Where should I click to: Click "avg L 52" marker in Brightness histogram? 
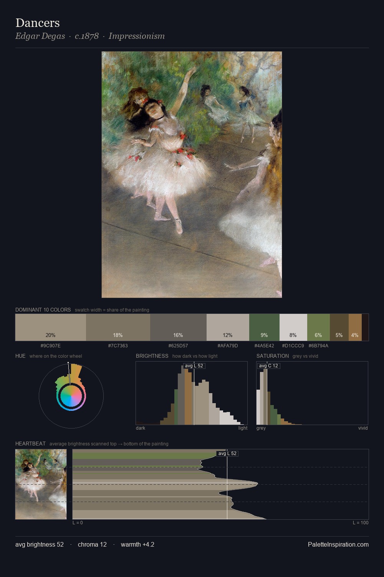click(x=194, y=366)
